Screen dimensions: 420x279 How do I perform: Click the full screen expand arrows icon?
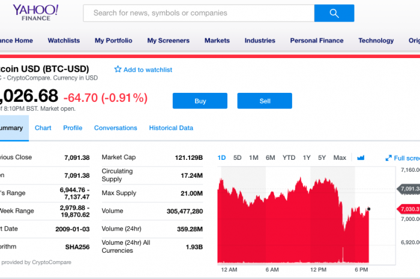tap(388, 158)
